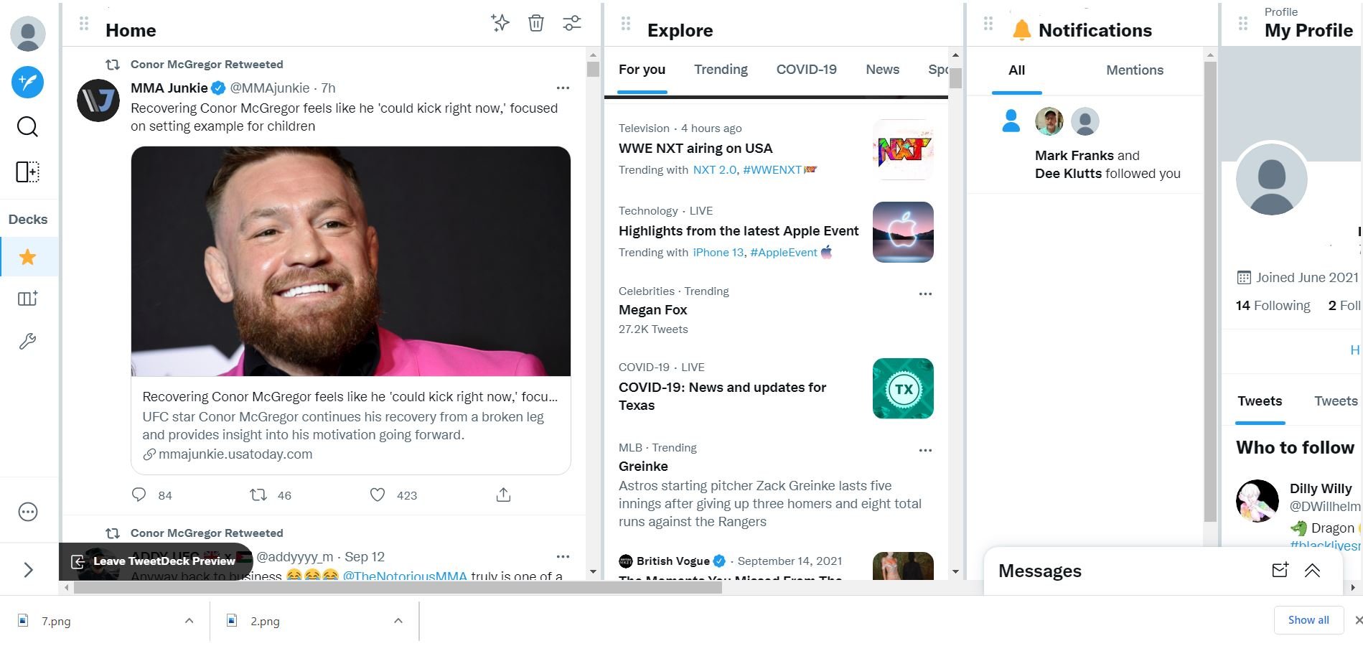Click the Explore column scrollbar down arrow

955,572
